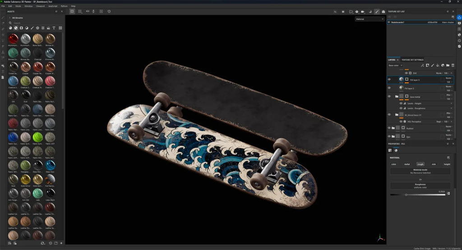Toggle visibility of Fill layer 5
The image size is (462, 250).
pyautogui.click(x=389, y=88)
